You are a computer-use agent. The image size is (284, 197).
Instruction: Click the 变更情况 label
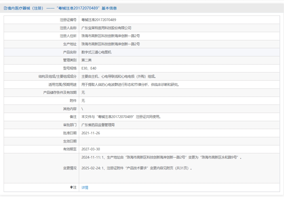click(x=70, y=168)
